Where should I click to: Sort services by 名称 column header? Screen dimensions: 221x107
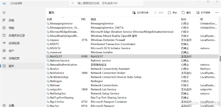point(49,19)
